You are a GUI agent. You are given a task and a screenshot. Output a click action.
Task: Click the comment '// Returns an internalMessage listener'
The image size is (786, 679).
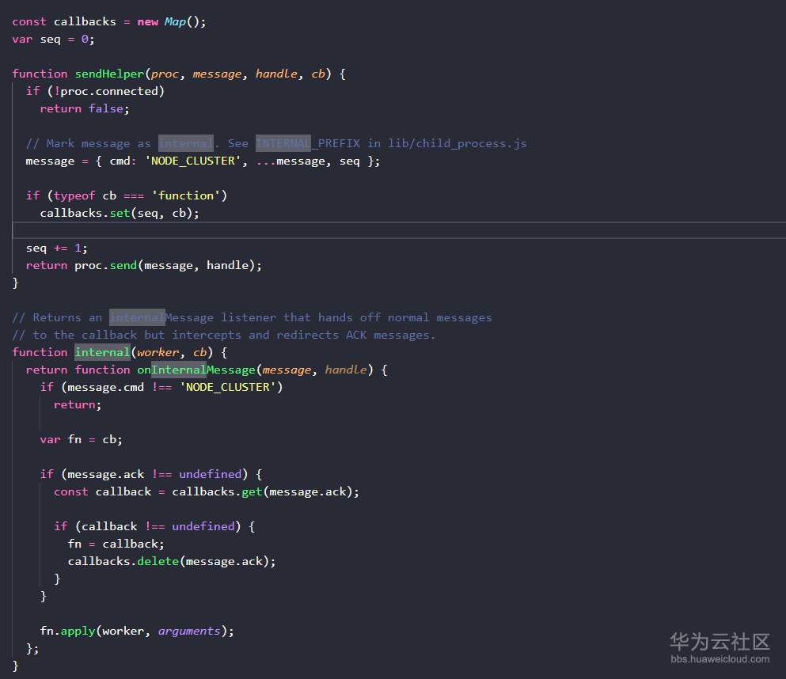click(x=252, y=317)
